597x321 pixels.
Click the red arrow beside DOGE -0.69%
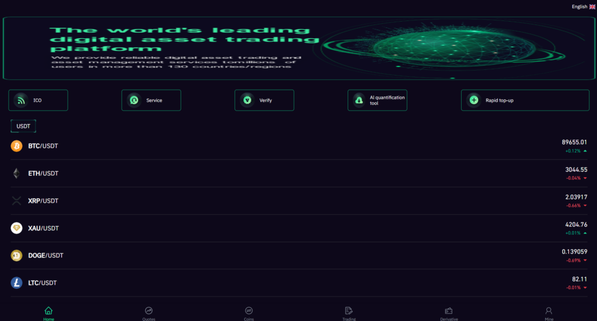[x=585, y=260]
